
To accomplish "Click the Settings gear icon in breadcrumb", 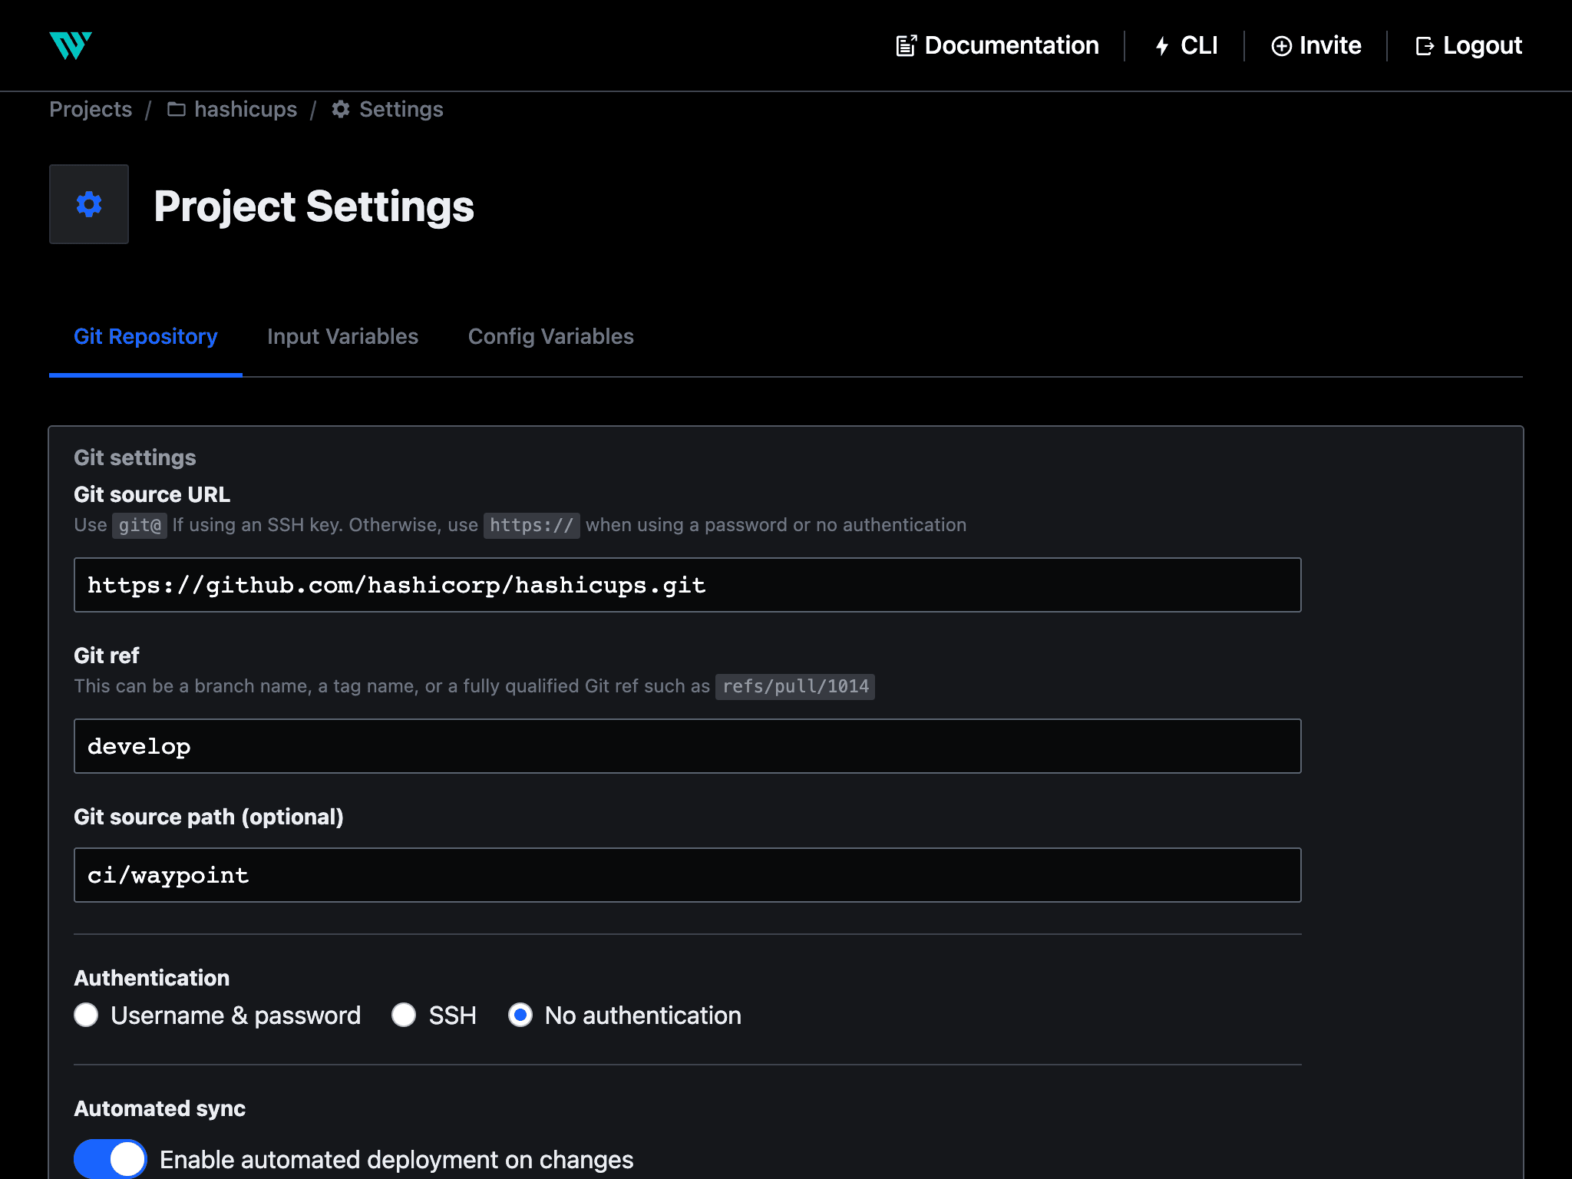I will (341, 110).
